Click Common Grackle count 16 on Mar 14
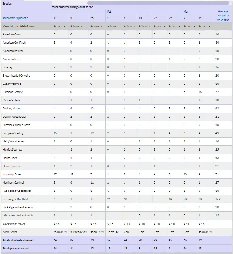The height and width of the screenshot is (254, 233). [x=200, y=92]
